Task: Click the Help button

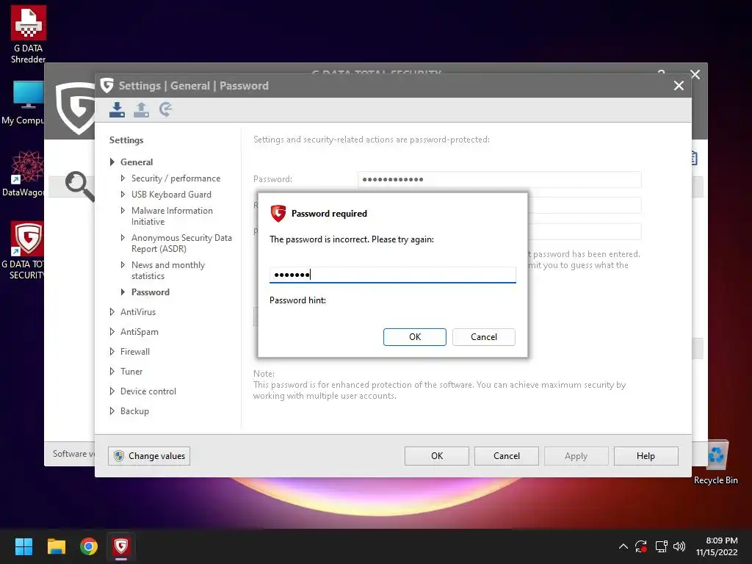Action: pos(646,455)
